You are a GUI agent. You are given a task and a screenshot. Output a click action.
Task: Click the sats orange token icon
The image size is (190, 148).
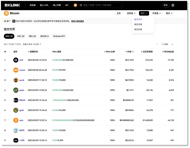[x=16, y=120]
